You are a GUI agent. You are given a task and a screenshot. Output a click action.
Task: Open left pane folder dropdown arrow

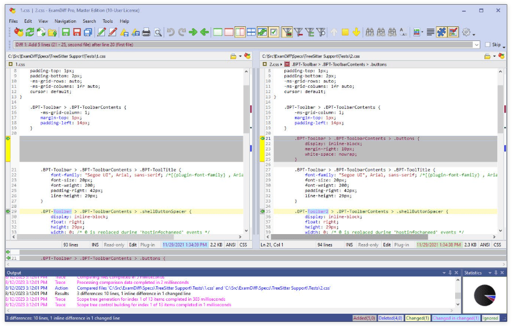click(x=240, y=56)
